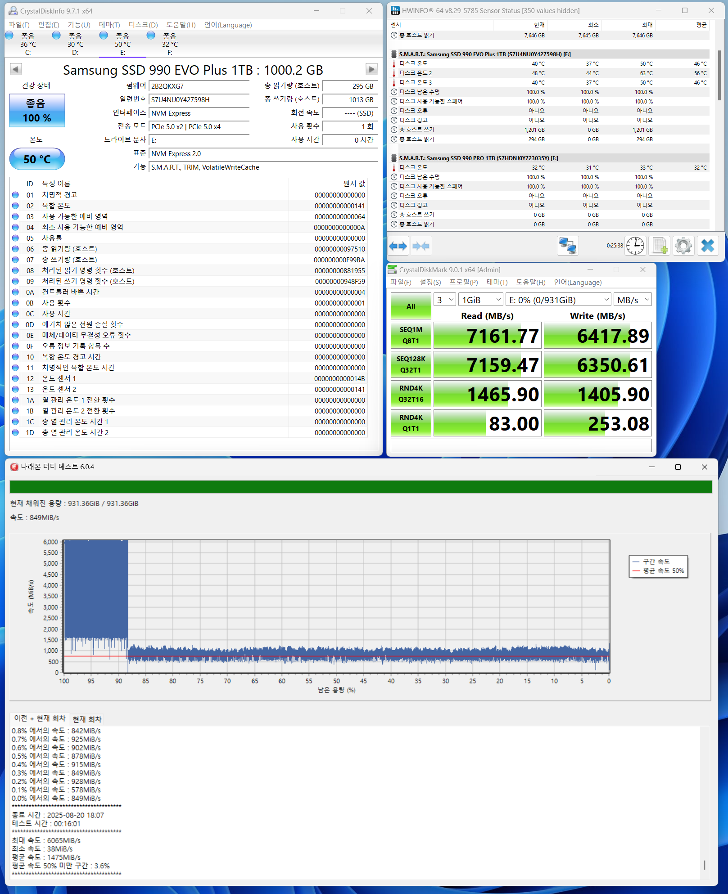This screenshot has height=894, width=728.
Task: Run the RND4K Q32T16 test button
Action: (x=411, y=394)
